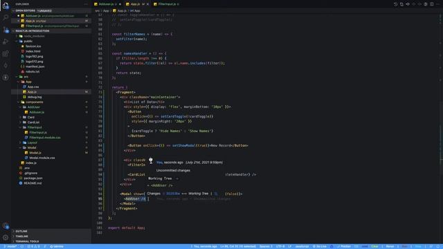Click the Go Live button in status bar
443x249 pixels.
pos(320,246)
